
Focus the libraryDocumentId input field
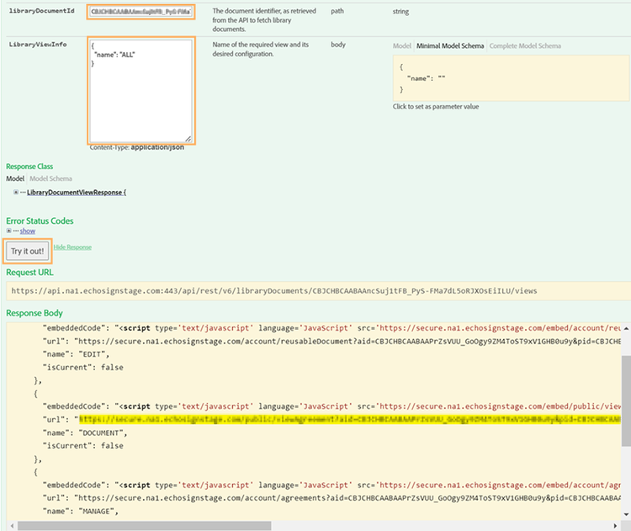(x=141, y=13)
